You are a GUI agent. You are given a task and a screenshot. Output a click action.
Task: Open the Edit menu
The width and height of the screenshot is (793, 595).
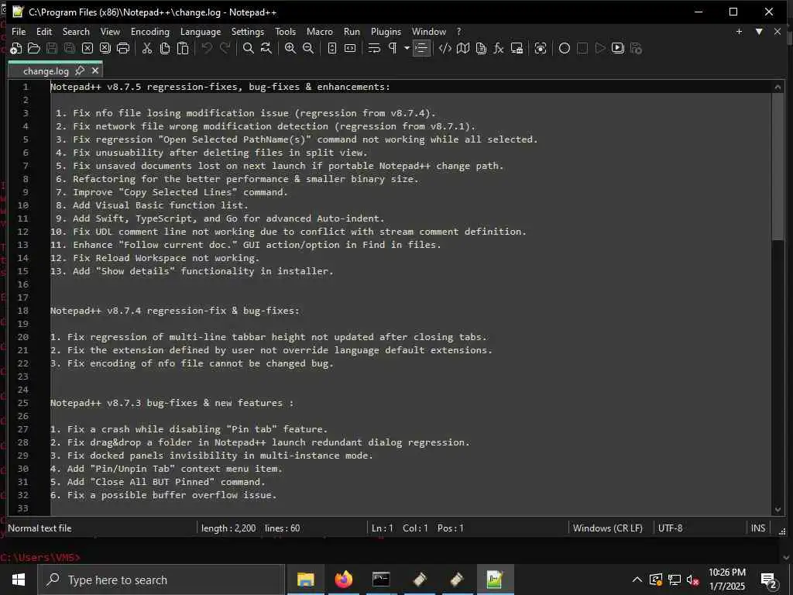pyautogui.click(x=44, y=31)
